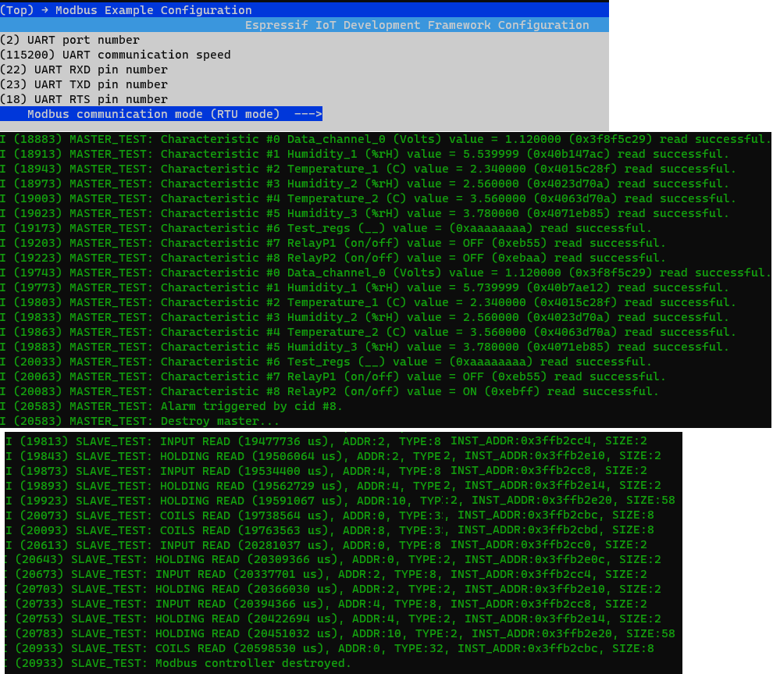
Task: Click slave INPUT READ line at (20673)
Action: click(x=326, y=574)
